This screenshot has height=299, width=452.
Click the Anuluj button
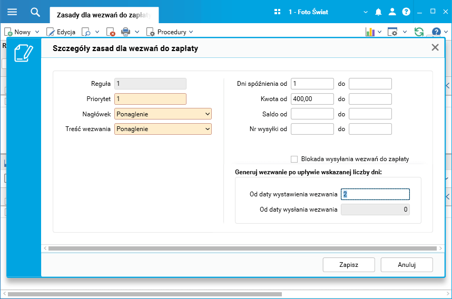click(407, 265)
